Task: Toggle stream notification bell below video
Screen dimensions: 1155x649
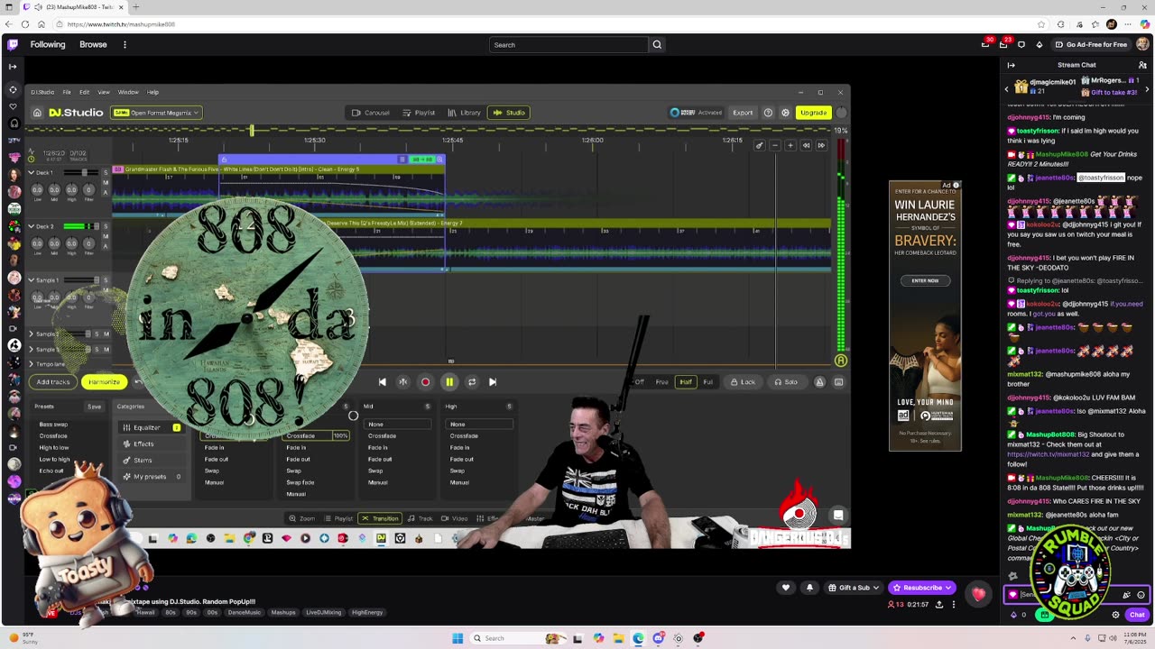Action: point(809,588)
